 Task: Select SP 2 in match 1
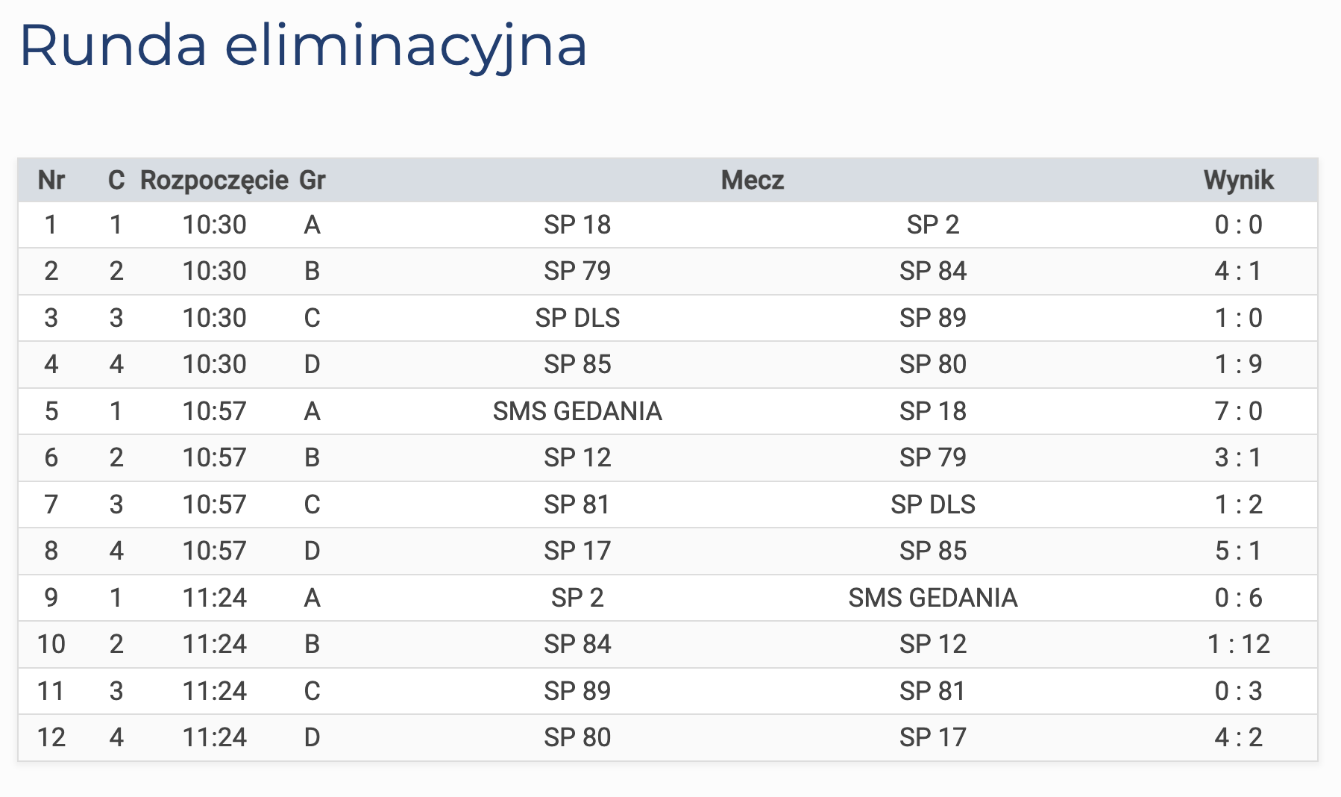932,225
